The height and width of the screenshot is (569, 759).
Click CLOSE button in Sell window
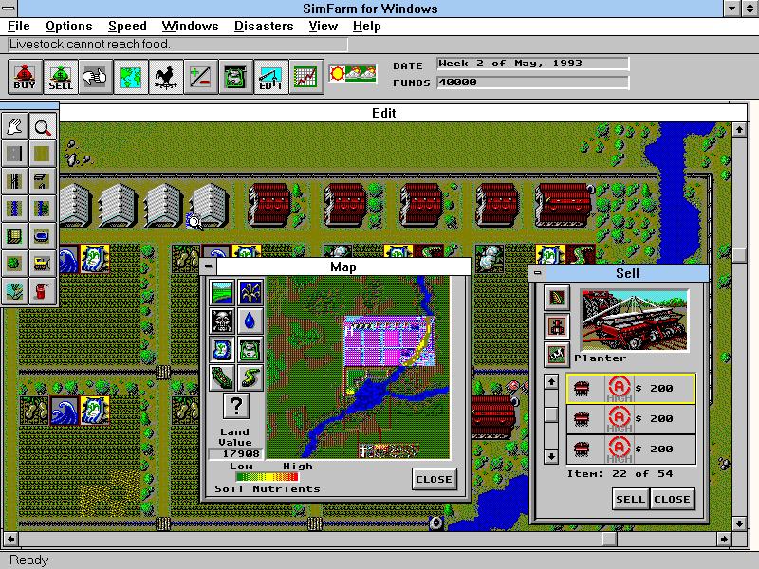coord(672,500)
